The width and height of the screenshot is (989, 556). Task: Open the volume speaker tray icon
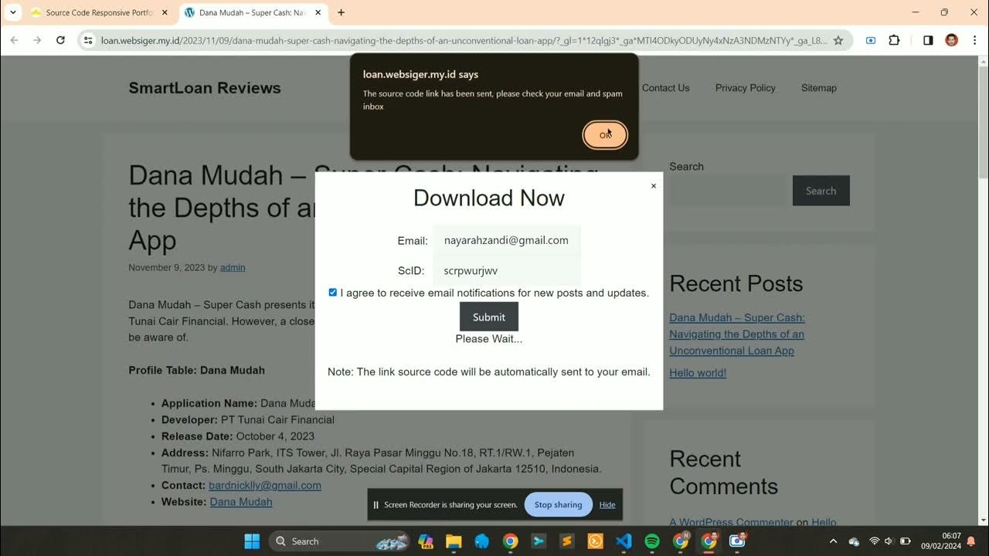coord(889,541)
